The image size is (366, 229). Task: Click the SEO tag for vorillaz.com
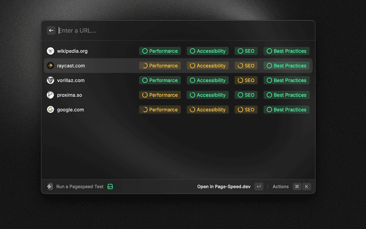(x=246, y=81)
